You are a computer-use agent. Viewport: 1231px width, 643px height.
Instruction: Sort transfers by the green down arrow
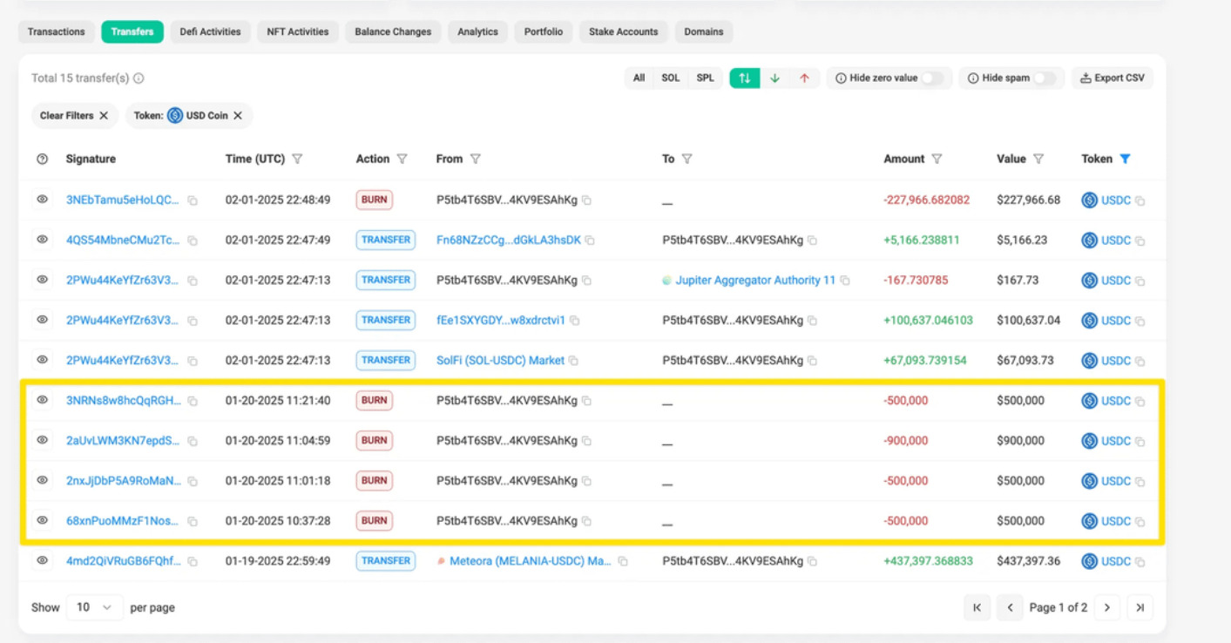point(774,78)
